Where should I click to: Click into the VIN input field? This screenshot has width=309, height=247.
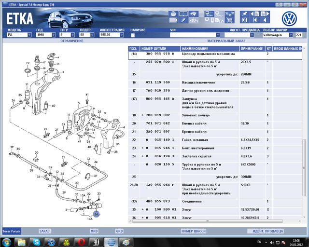tap(193, 35)
